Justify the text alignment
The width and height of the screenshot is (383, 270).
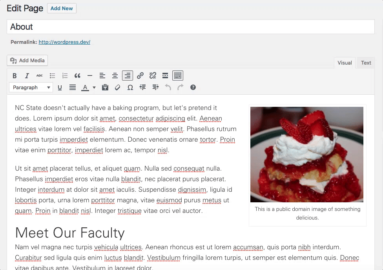click(x=73, y=87)
